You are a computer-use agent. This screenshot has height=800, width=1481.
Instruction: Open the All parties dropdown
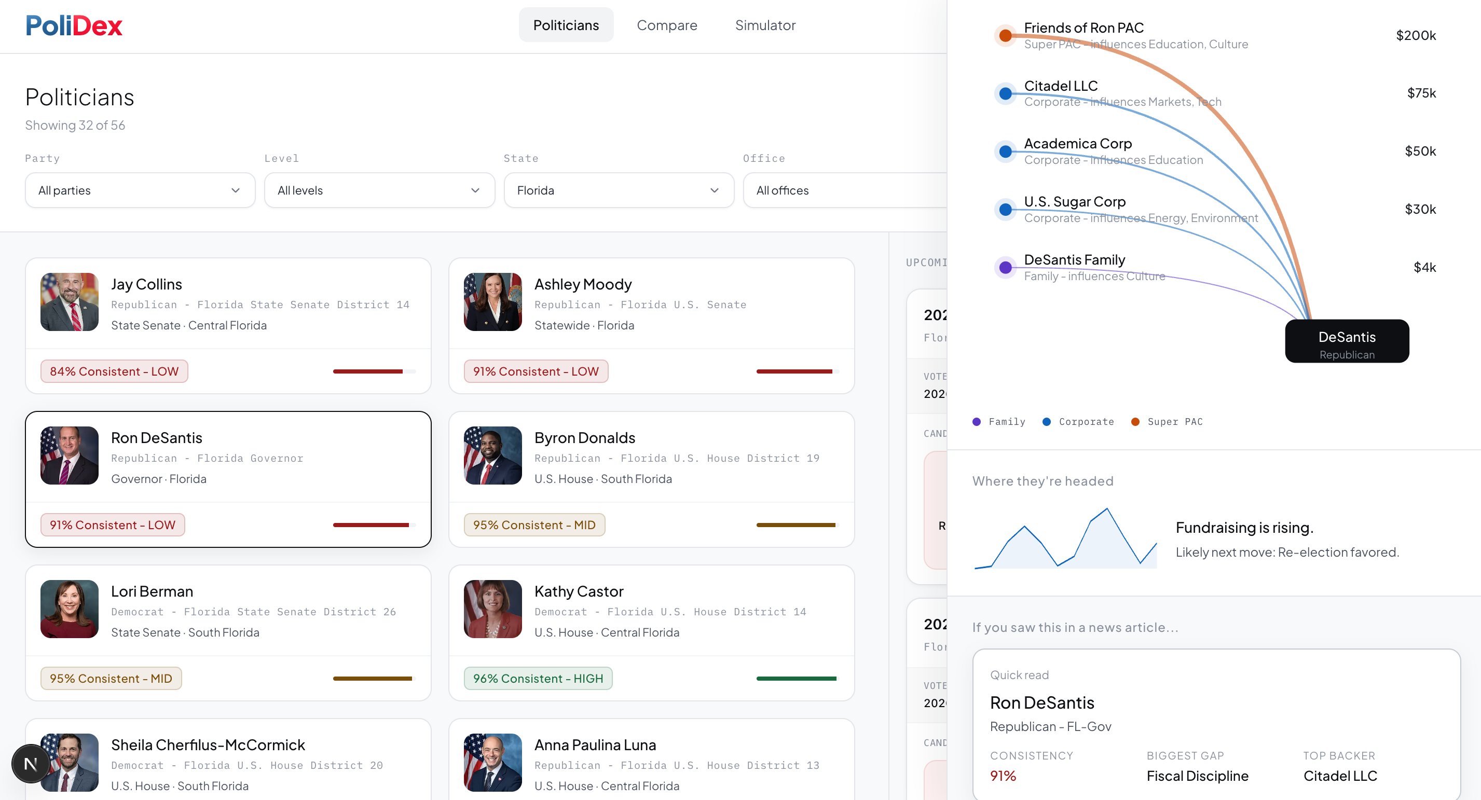click(x=140, y=190)
